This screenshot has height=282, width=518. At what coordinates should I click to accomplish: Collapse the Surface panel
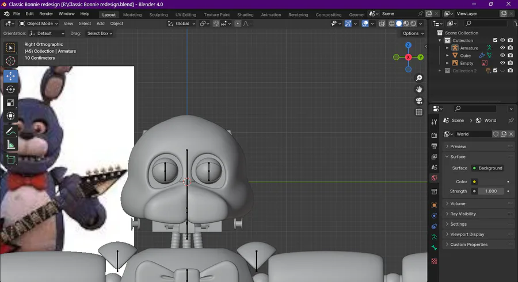click(479, 157)
